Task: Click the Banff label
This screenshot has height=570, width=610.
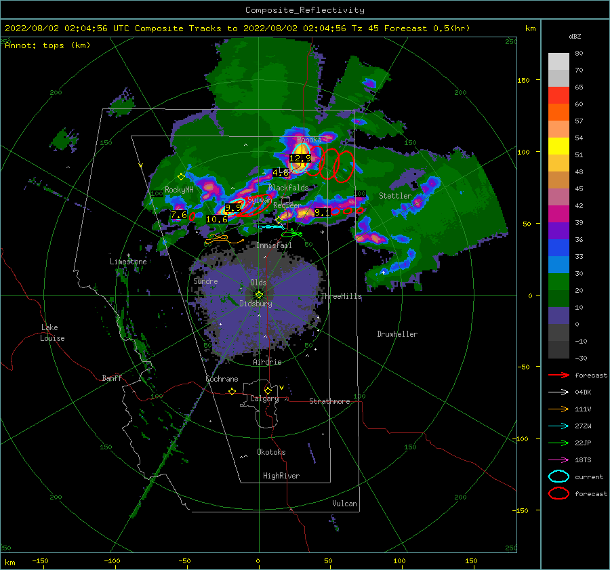Action: coord(112,378)
